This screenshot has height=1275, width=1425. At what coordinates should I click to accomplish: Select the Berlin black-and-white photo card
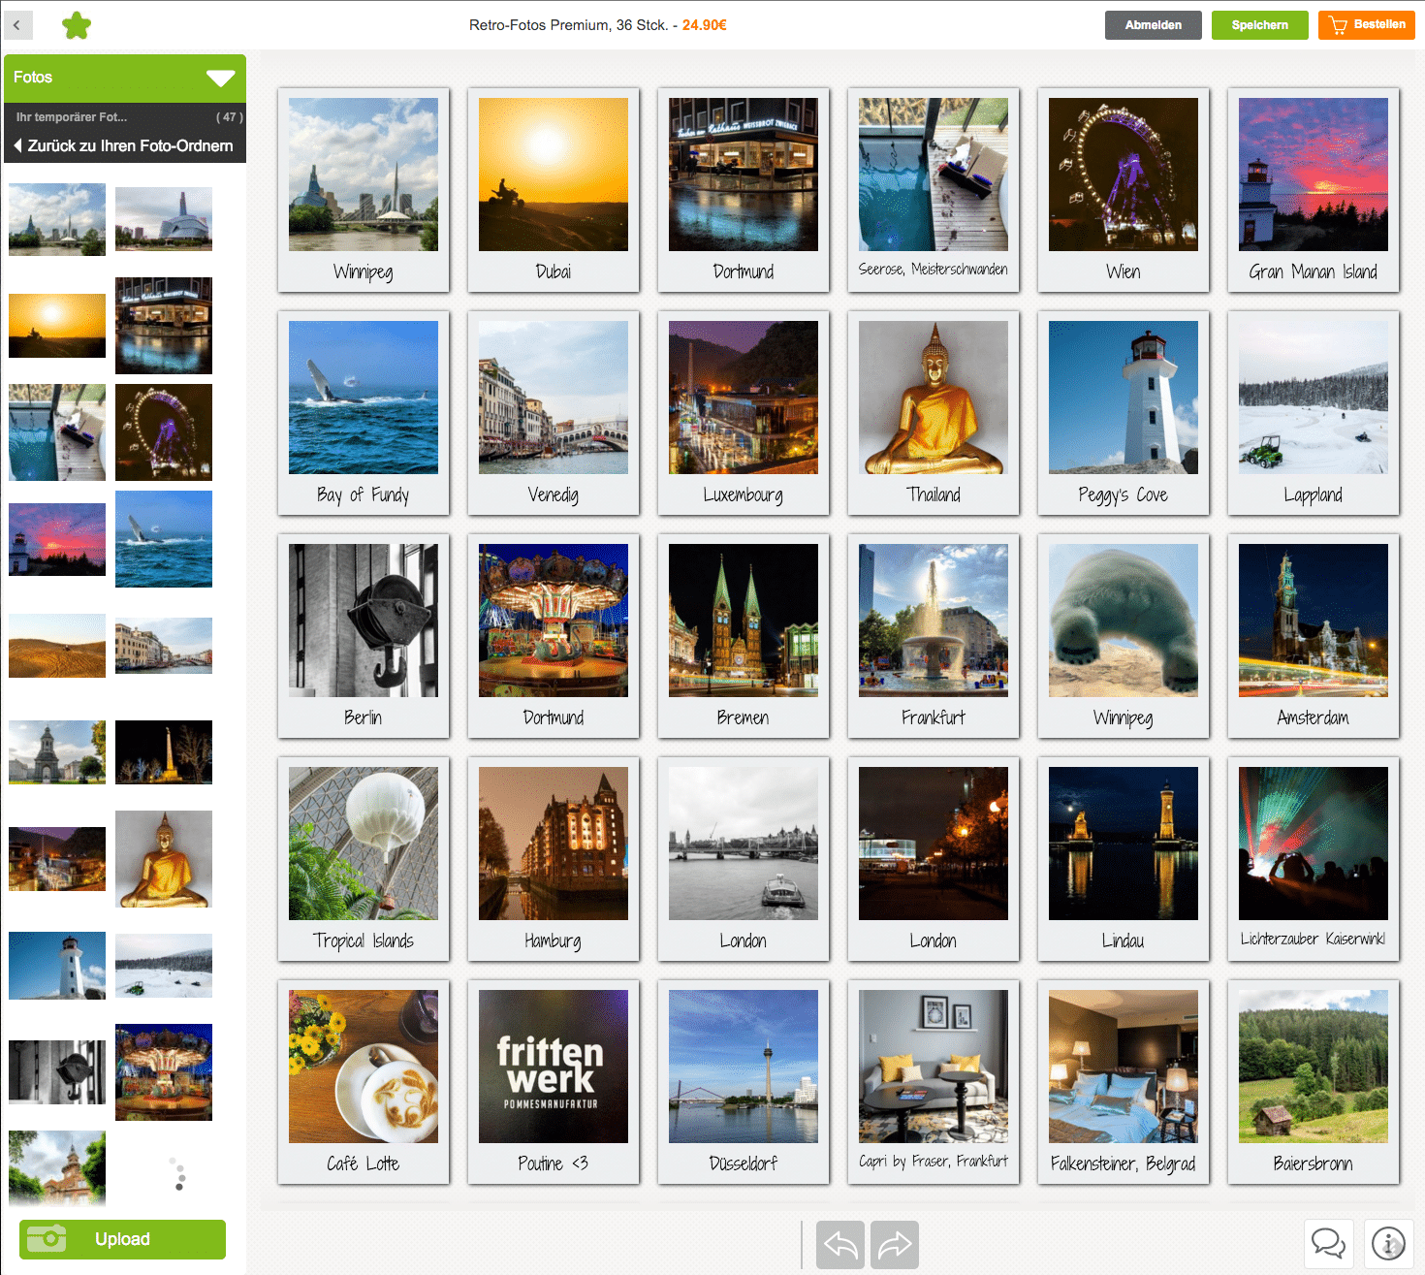pyautogui.click(x=364, y=636)
